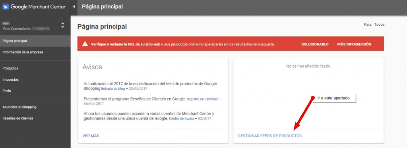Click the ID de Comerciante label
The width and height of the screenshot is (407, 148).
[17, 29]
